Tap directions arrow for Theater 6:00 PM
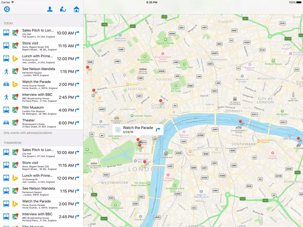The image size is (303, 227). [x=77, y=123]
